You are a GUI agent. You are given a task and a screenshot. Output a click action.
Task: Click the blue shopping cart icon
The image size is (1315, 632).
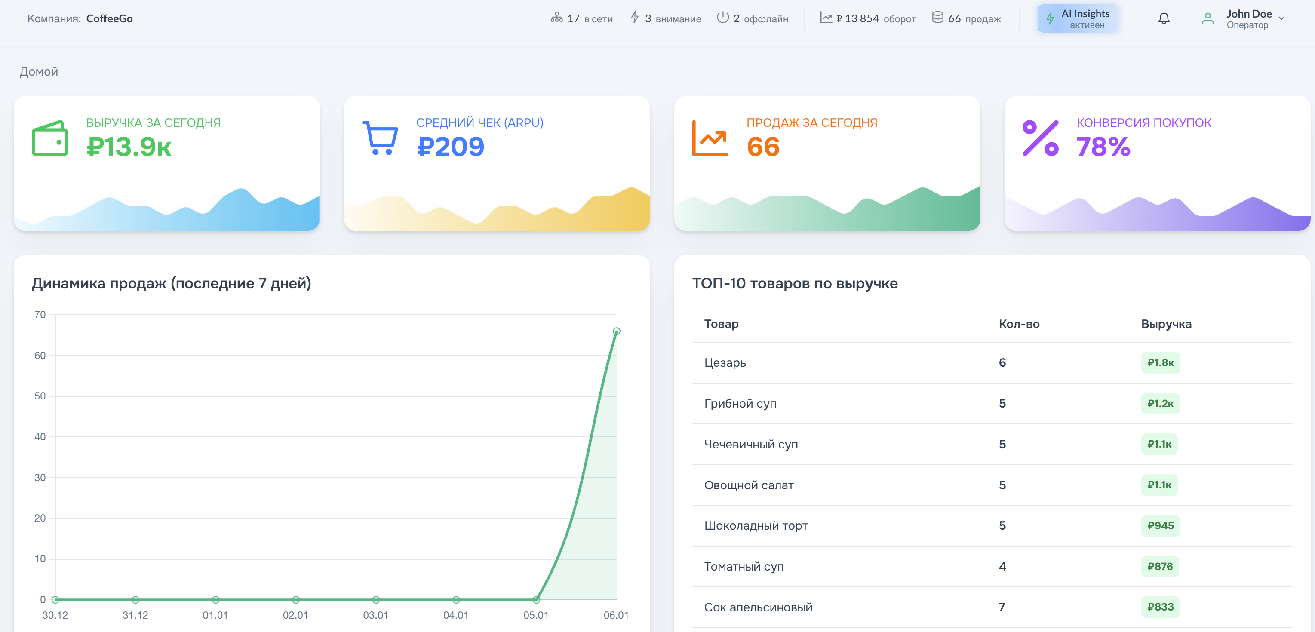point(380,138)
